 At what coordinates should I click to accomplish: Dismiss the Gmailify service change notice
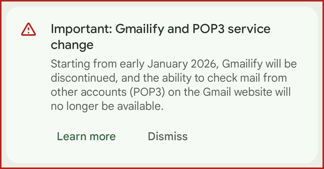pos(167,136)
